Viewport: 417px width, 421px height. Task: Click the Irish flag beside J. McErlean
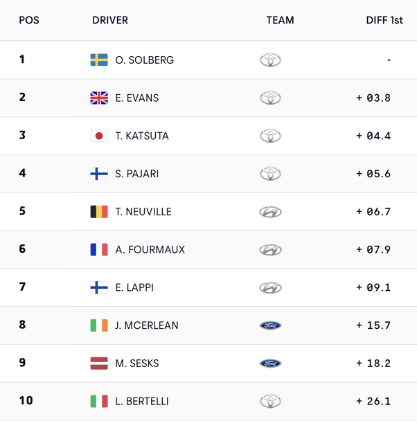(x=99, y=325)
